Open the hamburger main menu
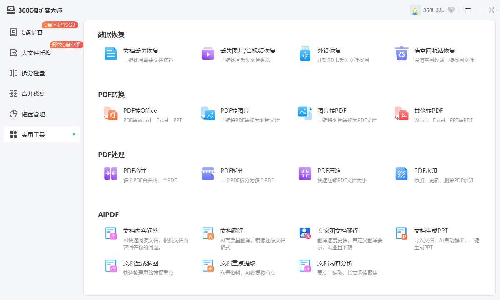Screen dimensions: 500x300 point(468,10)
